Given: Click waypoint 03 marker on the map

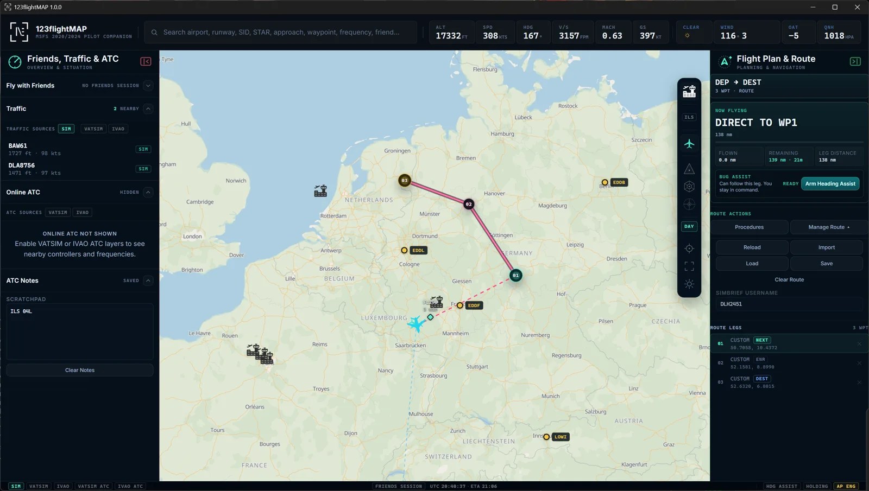Looking at the screenshot, I should 405,180.
